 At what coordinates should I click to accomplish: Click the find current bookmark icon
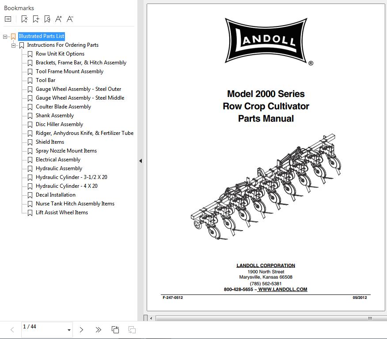coord(47,19)
